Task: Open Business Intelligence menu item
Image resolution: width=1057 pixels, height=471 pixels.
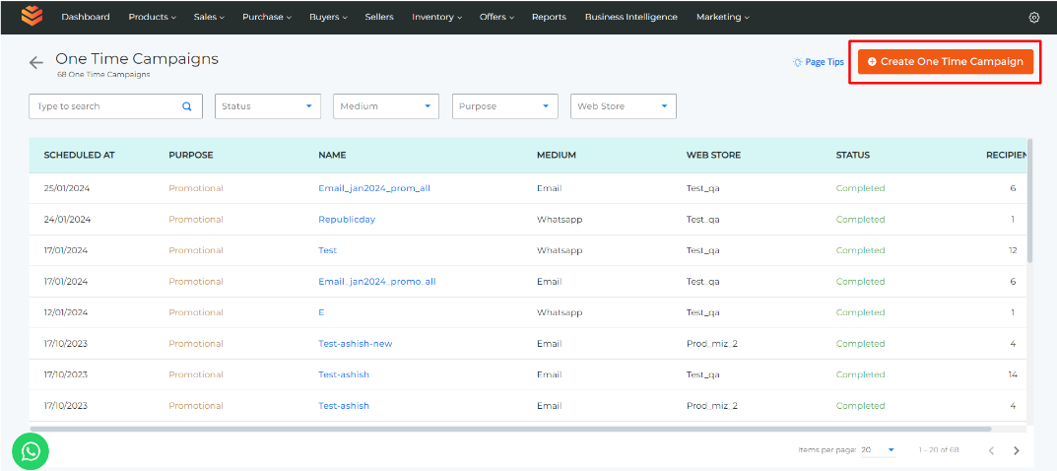Action: click(x=631, y=17)
